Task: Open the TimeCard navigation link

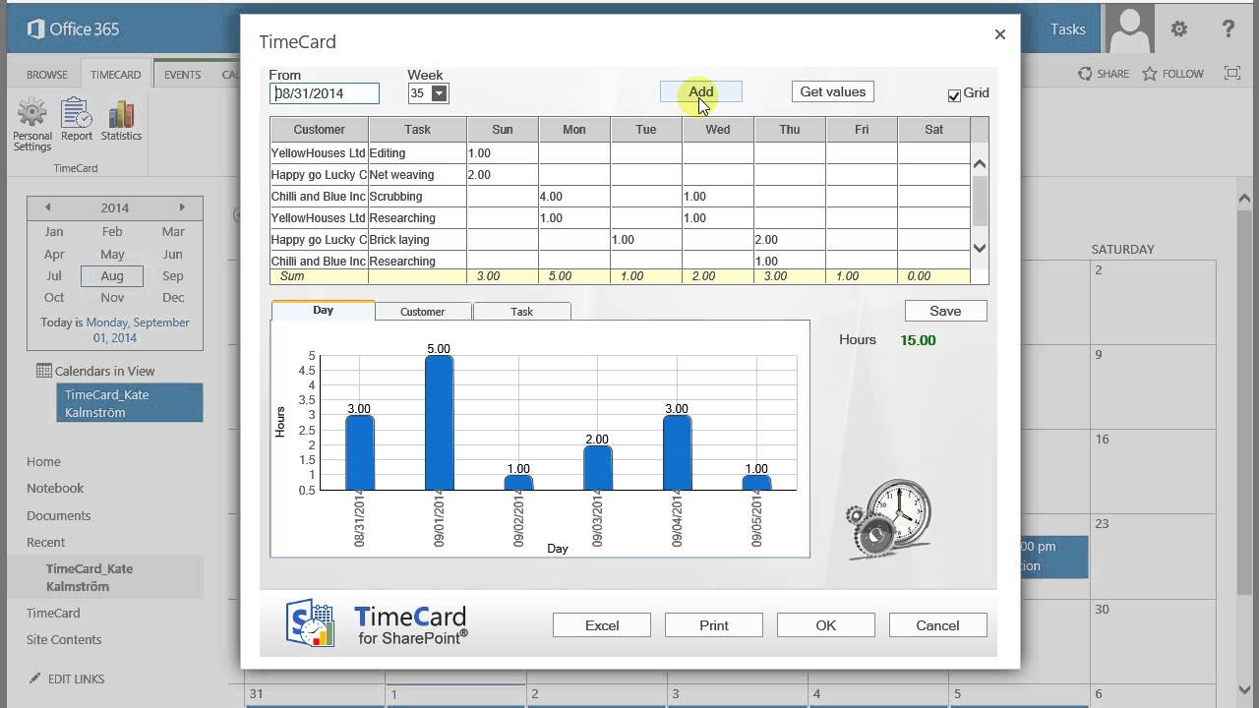Action: click(x=53, y=613)
